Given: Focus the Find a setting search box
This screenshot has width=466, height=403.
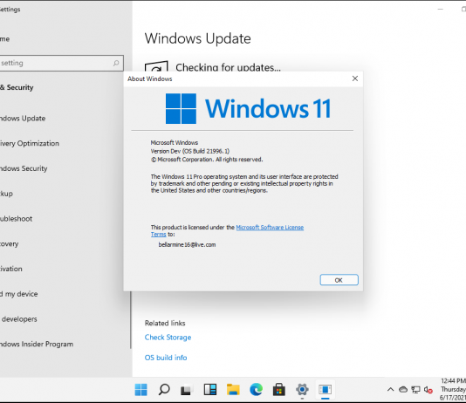Looking at the screenshot, I should point(61,63).
